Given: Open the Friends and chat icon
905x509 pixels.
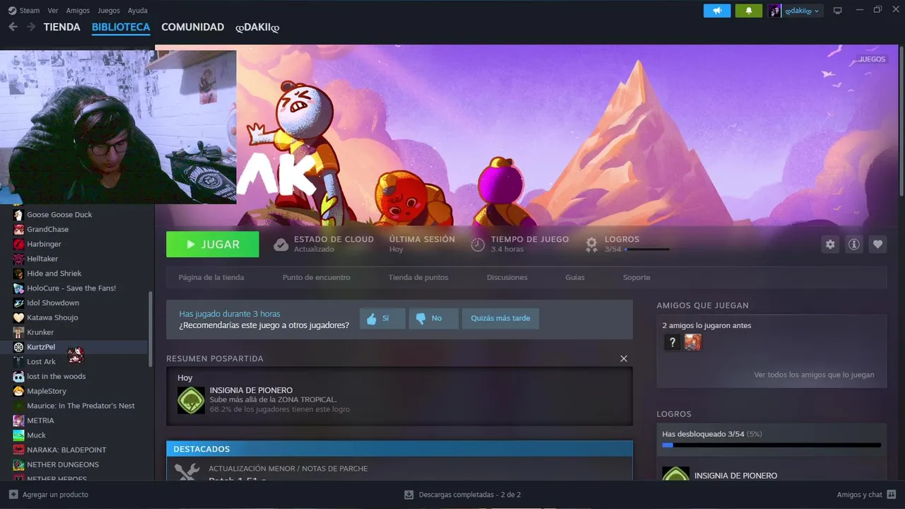Looking at the screenshot, I should pyautogui.click(x=892, y=495).
